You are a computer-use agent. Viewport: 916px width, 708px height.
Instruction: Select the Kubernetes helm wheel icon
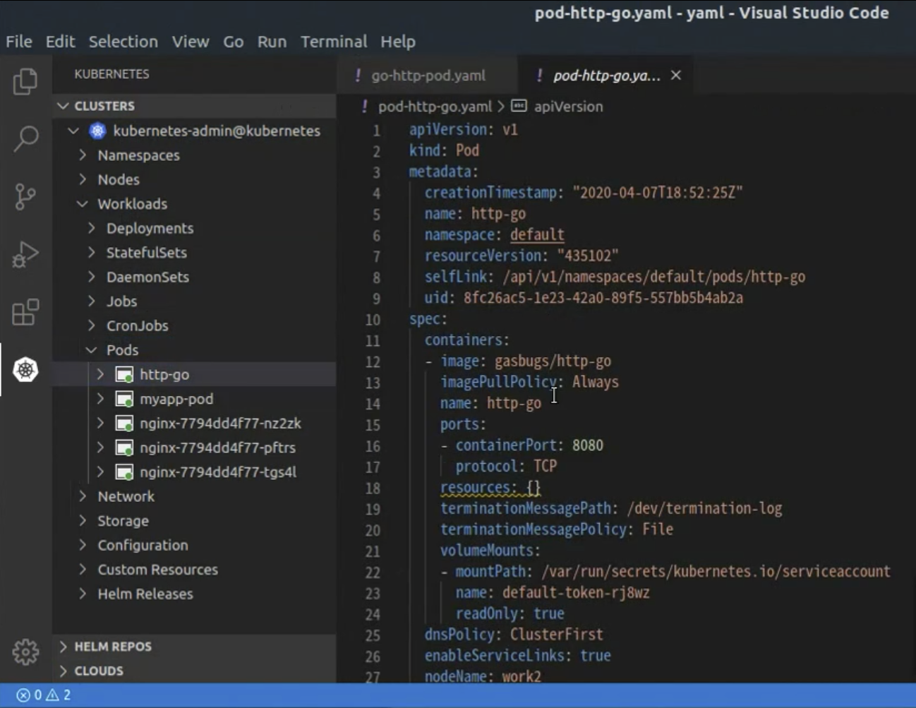click(x=25, y=369)
